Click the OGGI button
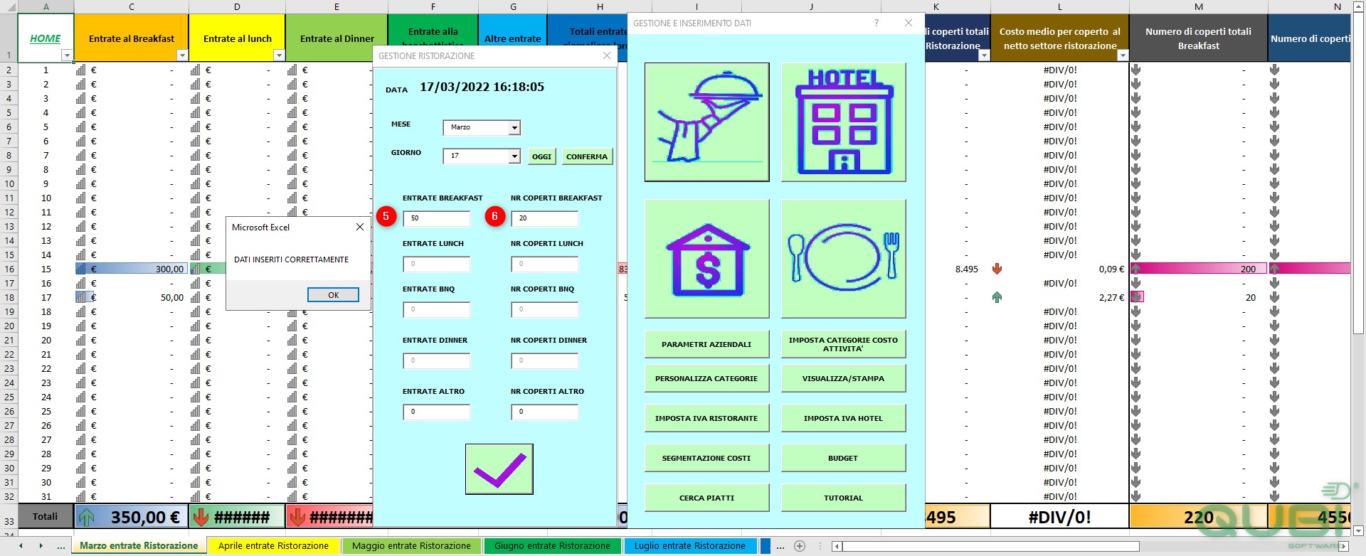Viewport: 1366px width, 556px height. click(x=541, y=156)
